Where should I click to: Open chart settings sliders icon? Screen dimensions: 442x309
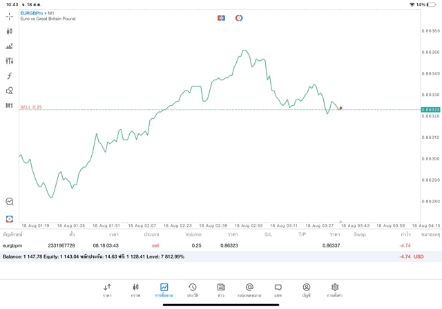point(10,61)
